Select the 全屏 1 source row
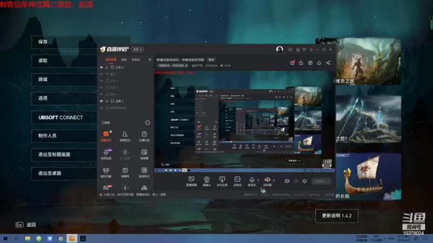 coord(125,101)
